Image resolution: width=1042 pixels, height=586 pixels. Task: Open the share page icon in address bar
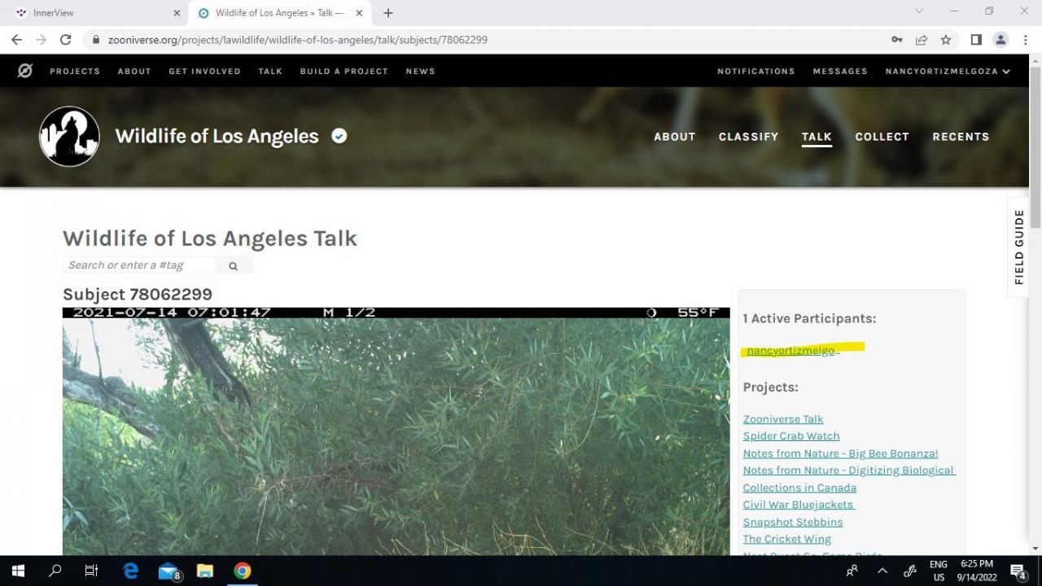point(922,39)
